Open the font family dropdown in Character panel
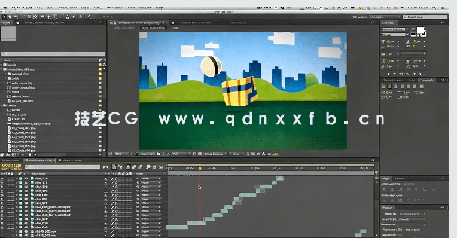457x238 pixels. 395,29
